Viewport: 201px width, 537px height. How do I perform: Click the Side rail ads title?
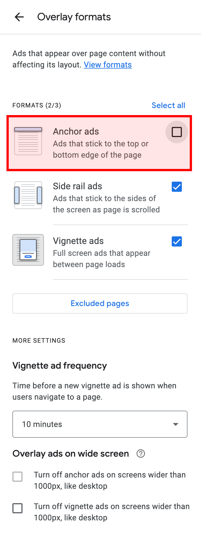tap(77, 186)
